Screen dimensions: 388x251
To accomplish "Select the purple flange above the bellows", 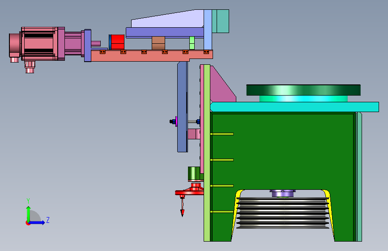I will (282, 193).
